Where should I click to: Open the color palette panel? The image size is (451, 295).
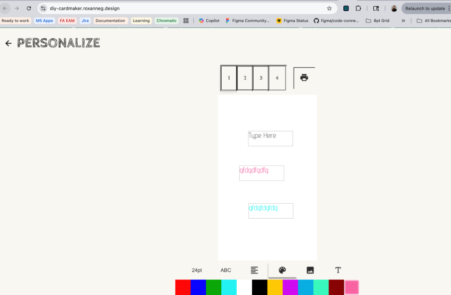[x=282, y=270]
